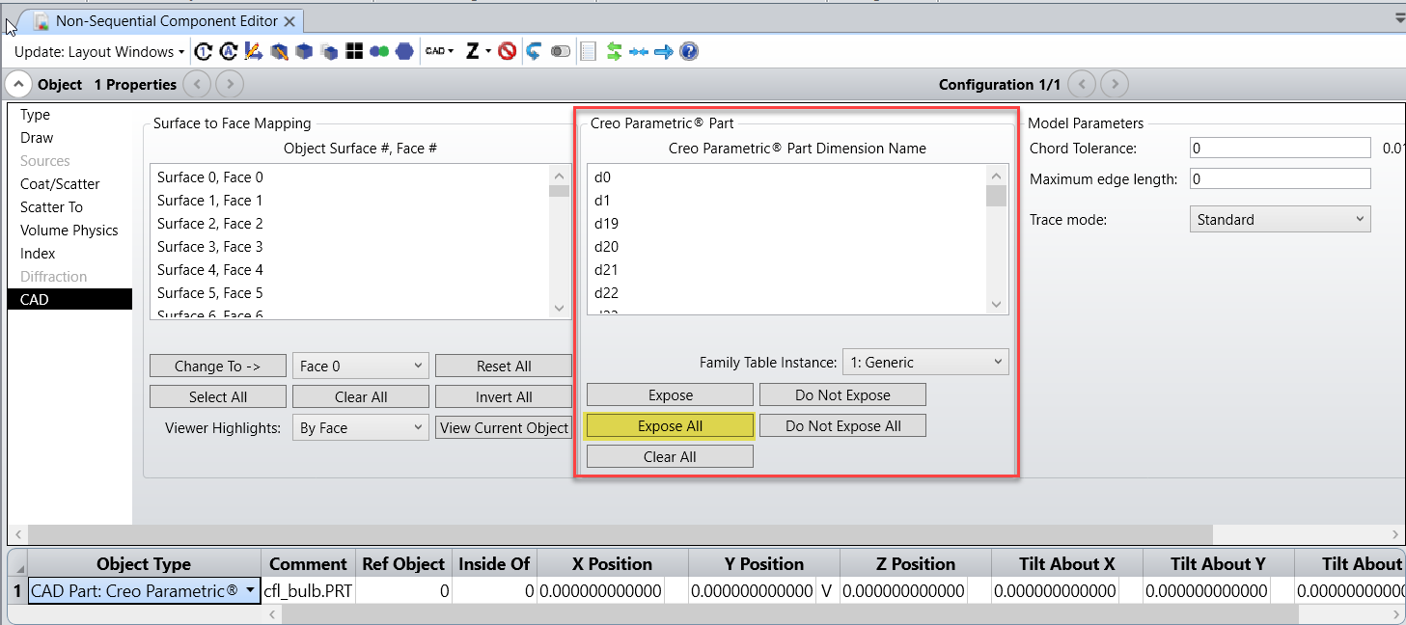Go to next configuration arrow
Viewport: 1406px width, 625px height.
pos(1115,85)
